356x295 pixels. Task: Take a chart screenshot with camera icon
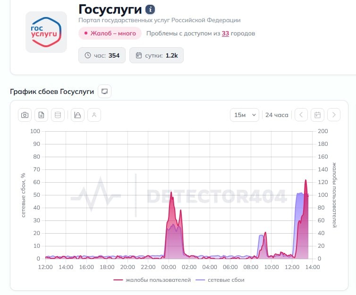(x=25, y=115)
